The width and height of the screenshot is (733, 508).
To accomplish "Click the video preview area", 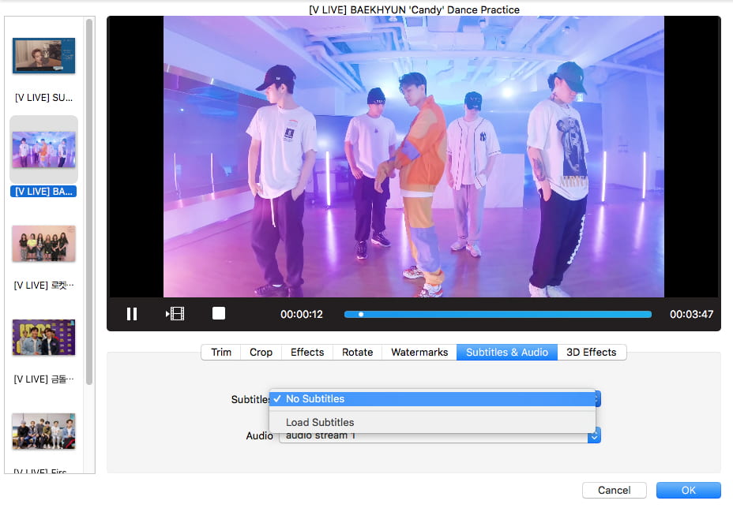I will 414,156.
